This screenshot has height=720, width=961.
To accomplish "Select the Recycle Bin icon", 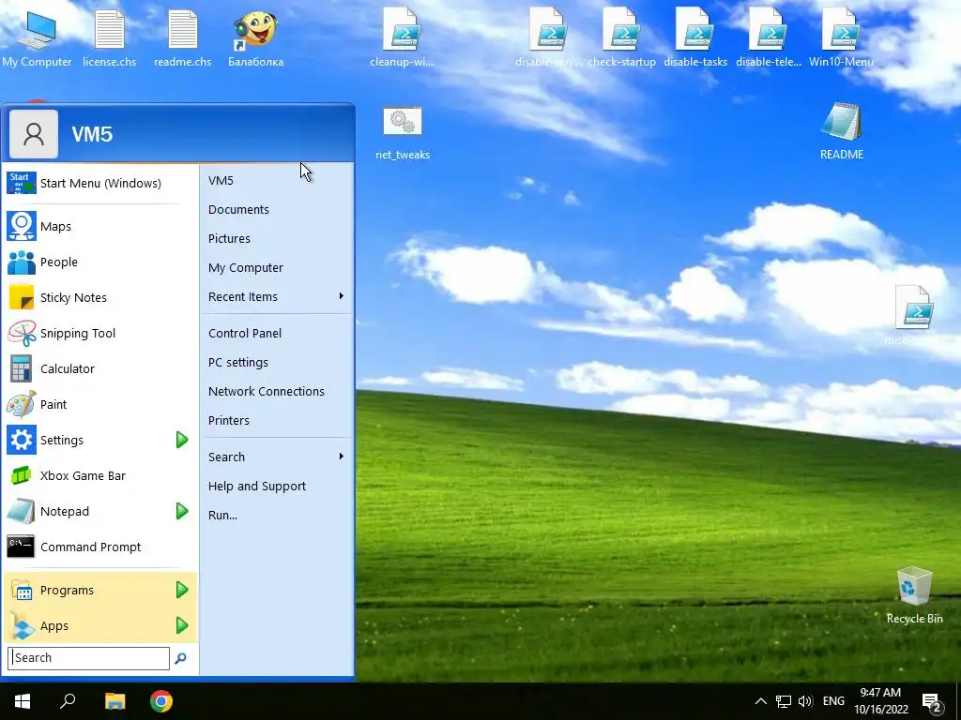I will (x=914, y=595).
